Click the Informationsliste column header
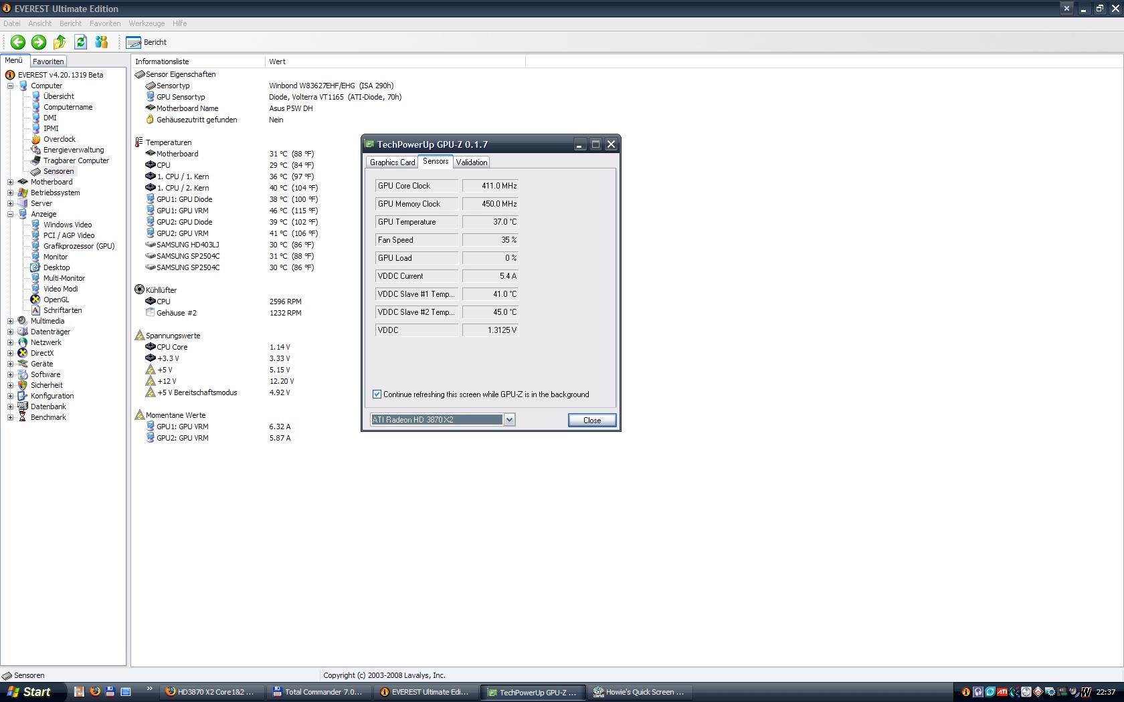 tap(198, 62)
